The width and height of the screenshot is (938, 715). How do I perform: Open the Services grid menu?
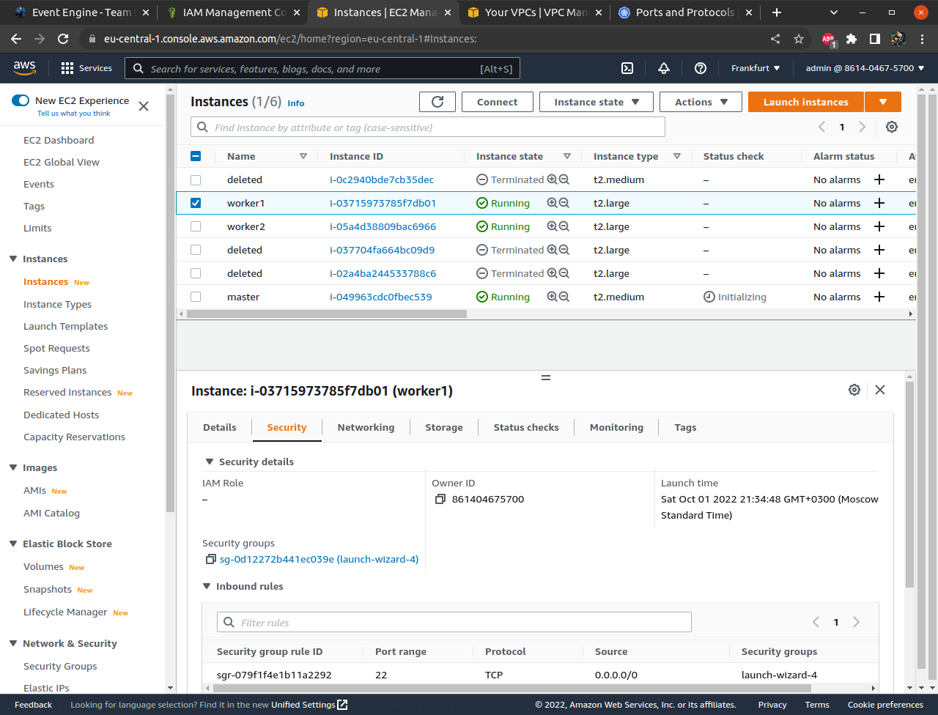tap(86, 68)
